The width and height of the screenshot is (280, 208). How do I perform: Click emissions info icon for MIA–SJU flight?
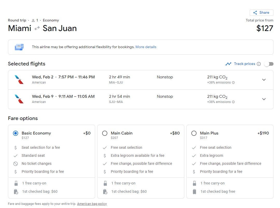coord(233,83)
